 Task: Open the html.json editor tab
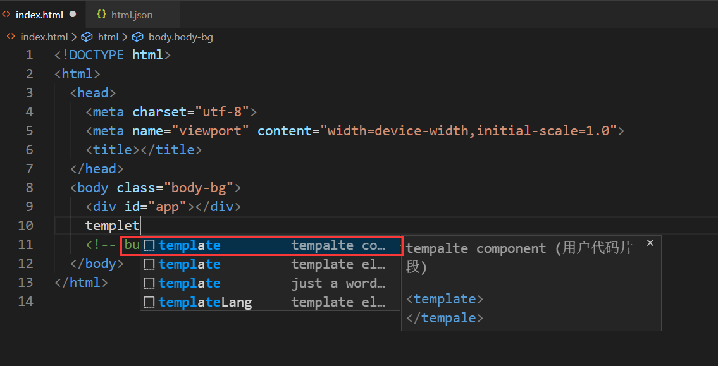[133, 14]
